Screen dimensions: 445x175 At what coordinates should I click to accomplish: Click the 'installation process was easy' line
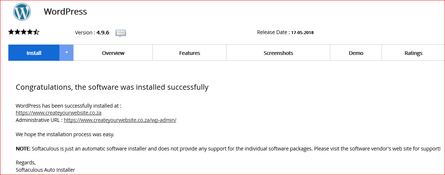coord(65,134)
